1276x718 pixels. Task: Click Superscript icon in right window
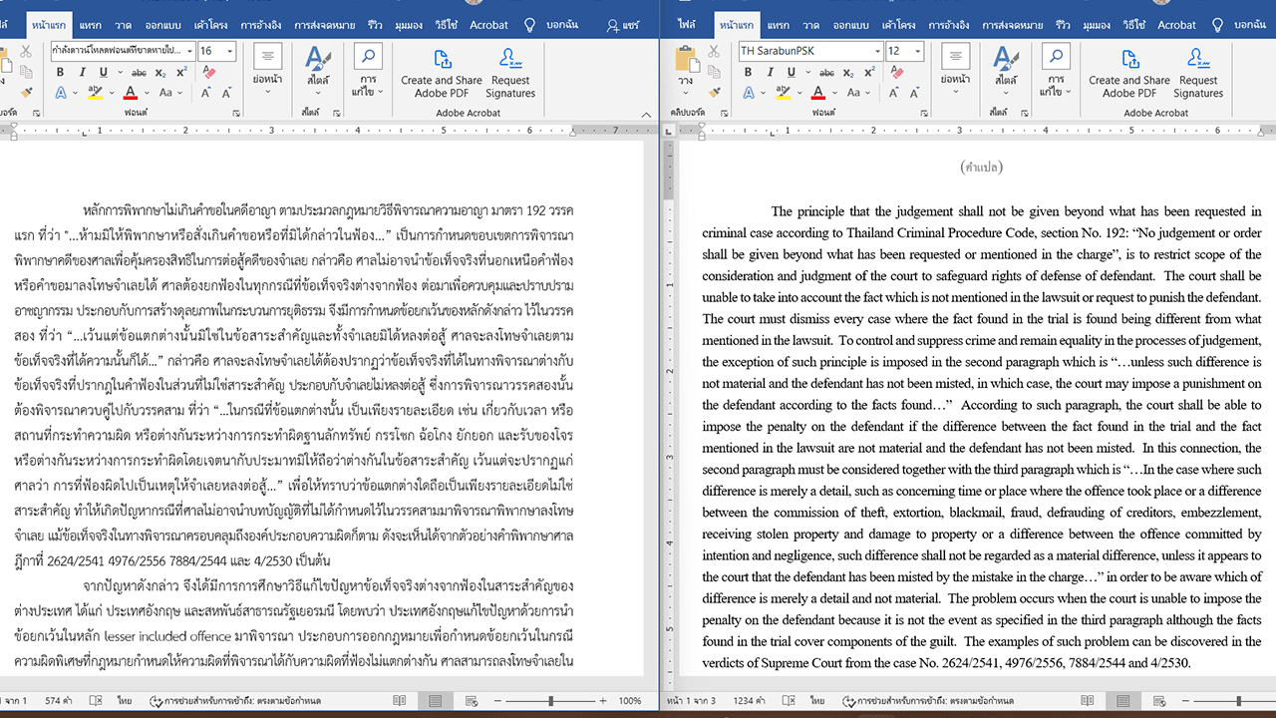[869, 72]
